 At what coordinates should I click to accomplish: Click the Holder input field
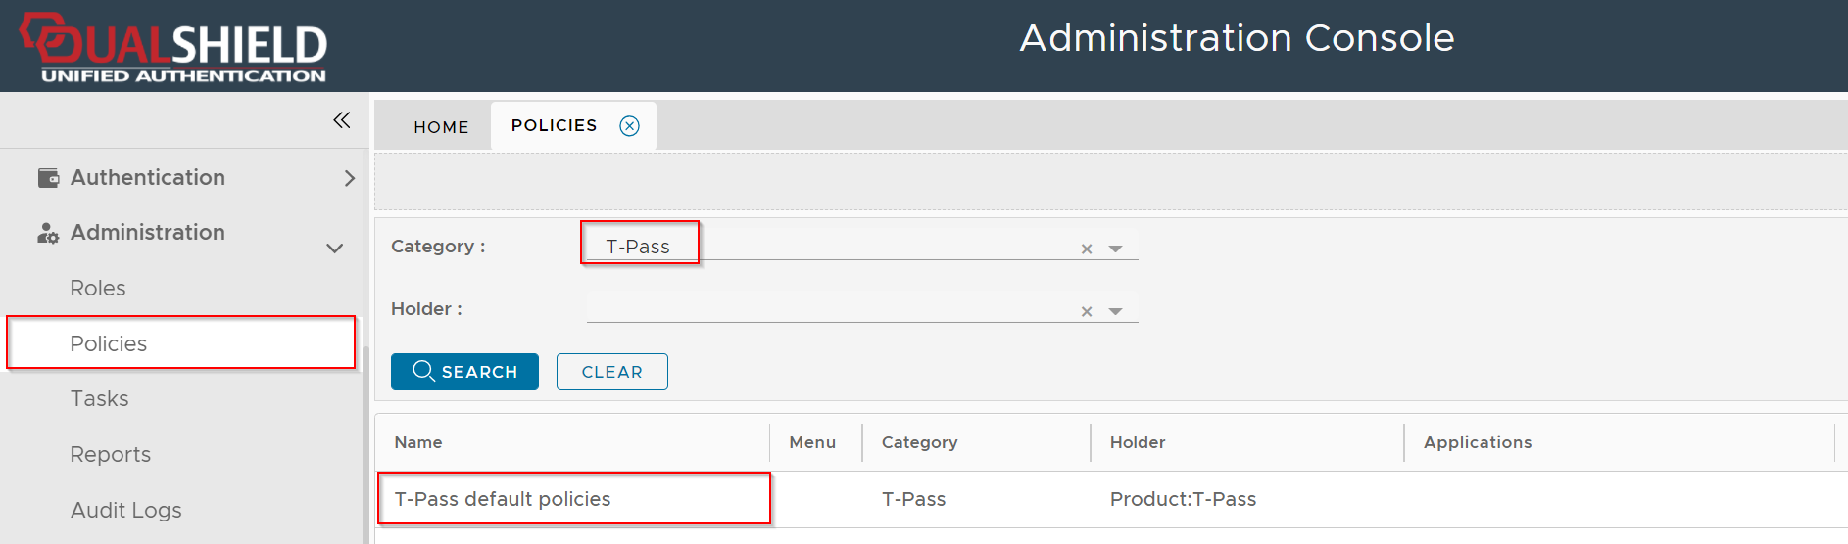tap(828, 309)
